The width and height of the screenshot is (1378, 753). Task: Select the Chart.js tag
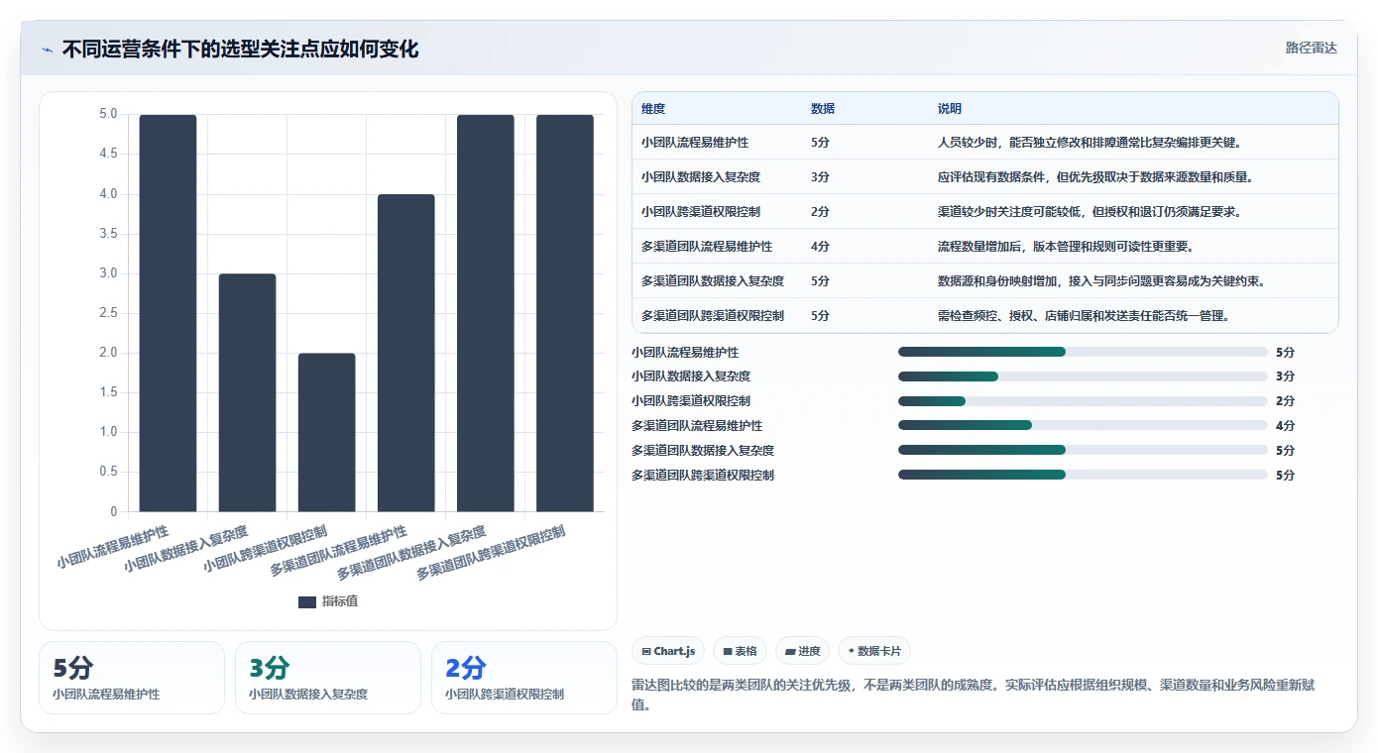(x=668, y=651)
